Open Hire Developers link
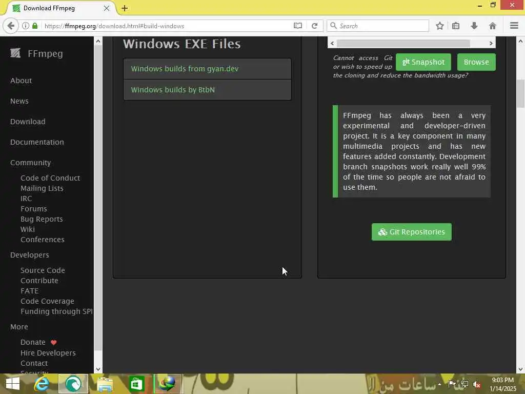The height and width of the screenshot is (394, 525). point(48,353)
